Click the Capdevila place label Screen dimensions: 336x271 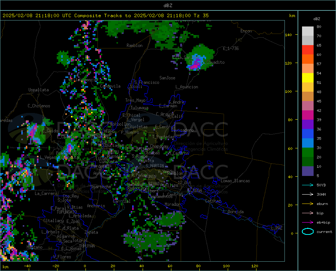110,86
